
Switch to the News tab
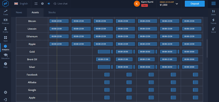19,12
